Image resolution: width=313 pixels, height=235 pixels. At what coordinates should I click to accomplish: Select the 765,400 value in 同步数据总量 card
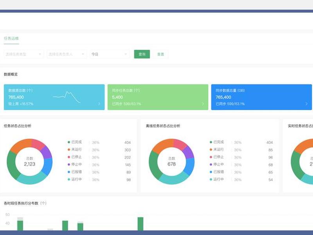(x=223, y=97)
